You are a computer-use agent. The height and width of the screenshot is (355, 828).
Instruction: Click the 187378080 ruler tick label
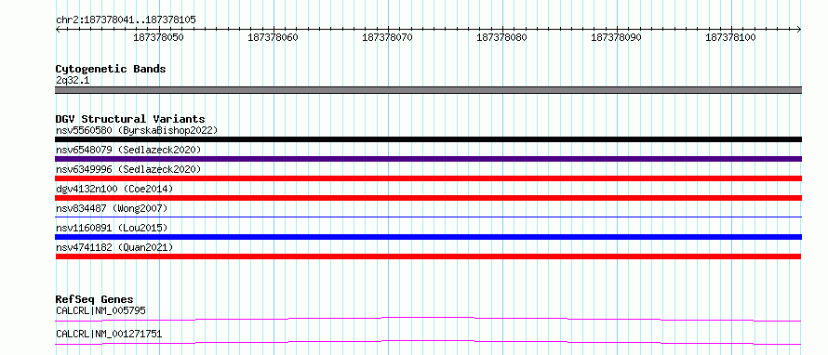[x=501, y=37]
